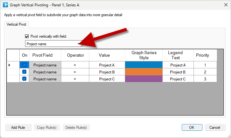Click the row header of Project C row
231x138 pixels.
[13, 79]
